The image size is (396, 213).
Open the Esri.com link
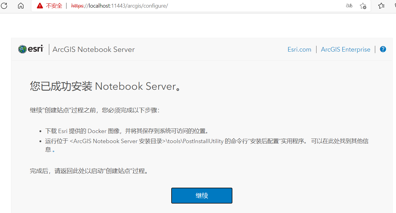(299, 49)
